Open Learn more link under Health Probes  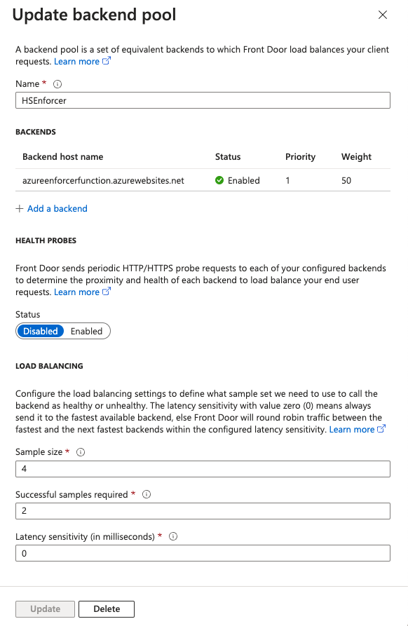pyautogui.click(x=76, y=292)
